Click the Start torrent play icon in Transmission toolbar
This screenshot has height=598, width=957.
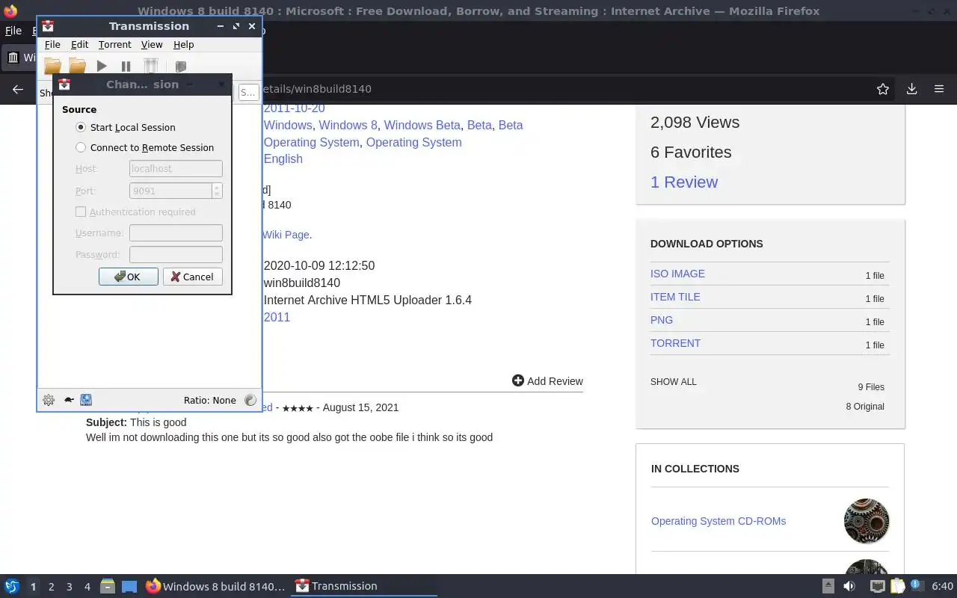[x=102, y=67]
